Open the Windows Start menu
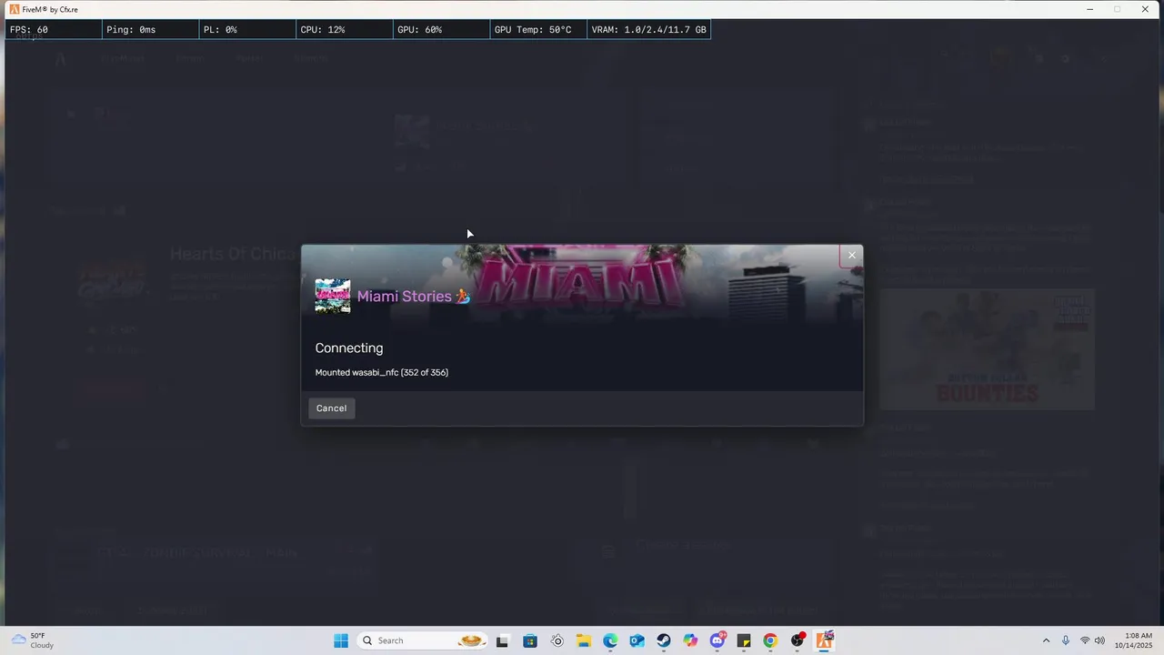This screenshot has height=655, width=1164. 341,640
